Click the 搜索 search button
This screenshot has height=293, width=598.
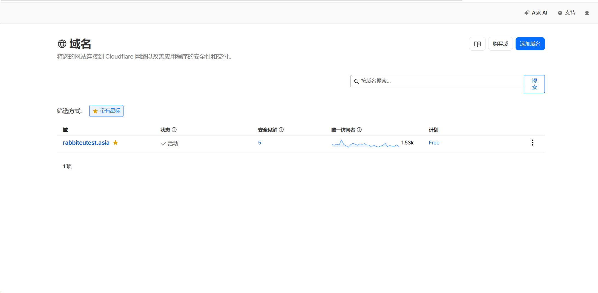(x=534, y=84)
